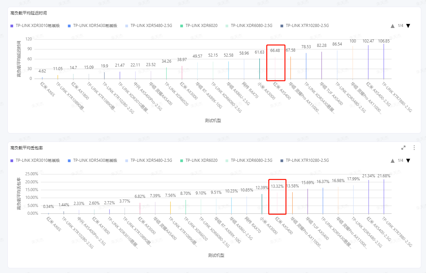Screen dimensions: 426x273
Task: Select the 49.57 value label
Action: (197, 56)
